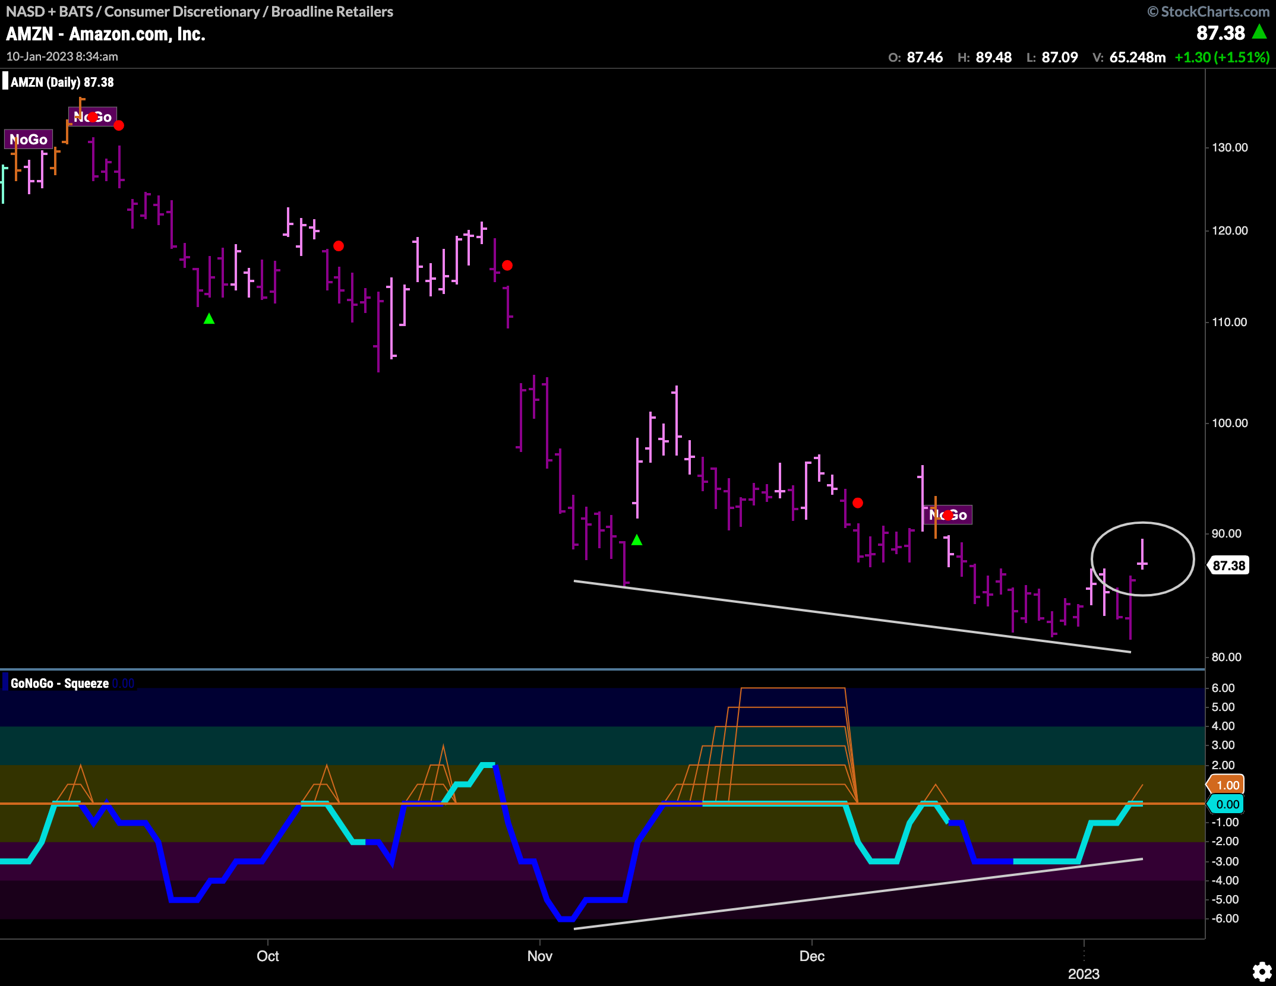Click the cyan 0.00 oscillator value tag
The width and height of the screenshot is (1276, 986).
tap(1227, 804)
